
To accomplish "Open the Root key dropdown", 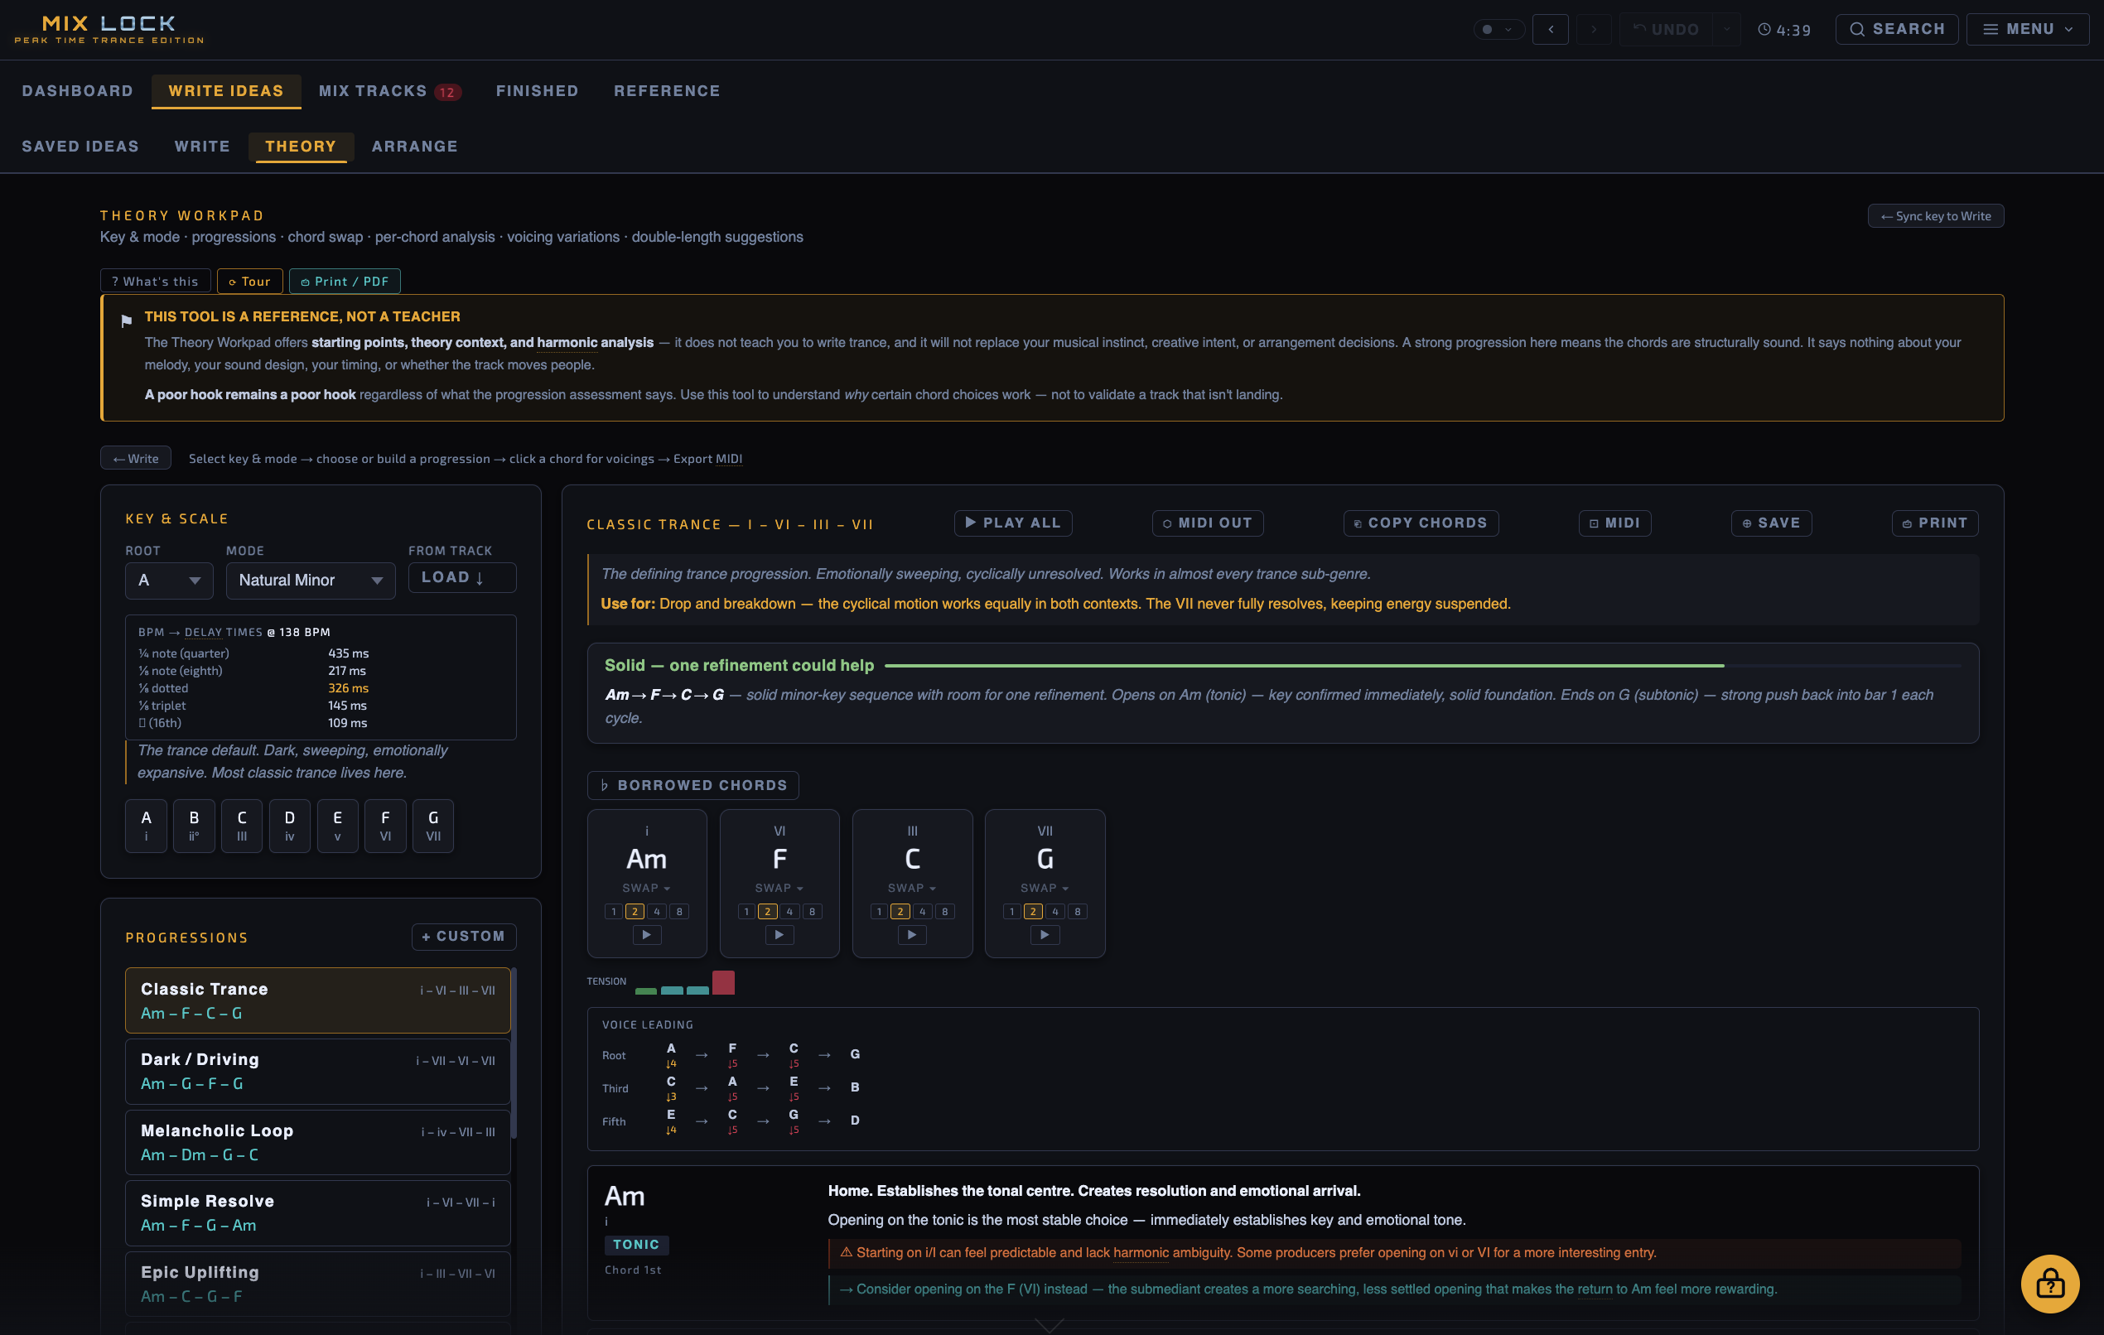I will [x=169, y=581].
